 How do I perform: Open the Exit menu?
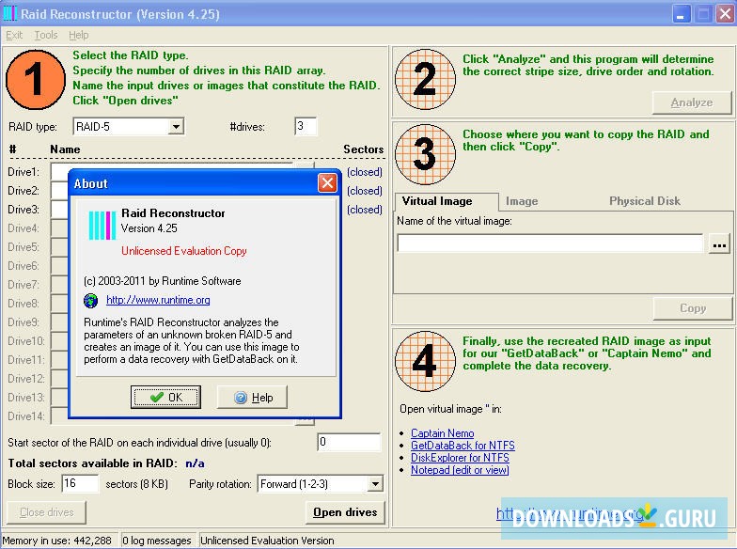[x=14, y=36]
